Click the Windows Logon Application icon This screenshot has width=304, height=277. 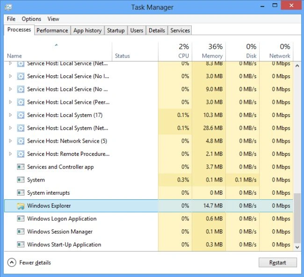[21, 219]
